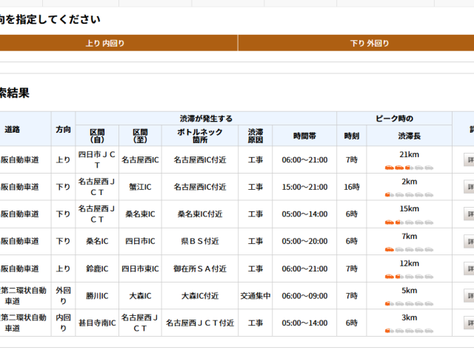Image resolution: width=474 pixels, height=356 pixels.
Task: Click car icons under 7km congestion length
Action: point(409,249)
